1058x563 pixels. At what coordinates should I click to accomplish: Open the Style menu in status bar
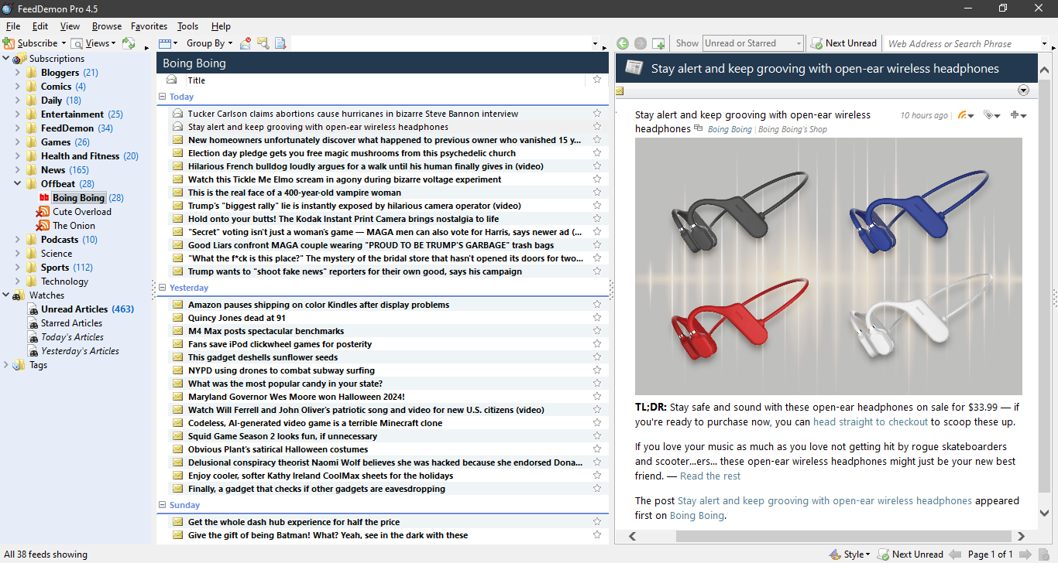point(850,554)
